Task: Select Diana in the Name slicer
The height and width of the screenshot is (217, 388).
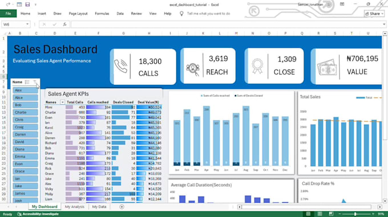Action: [25, 149]
